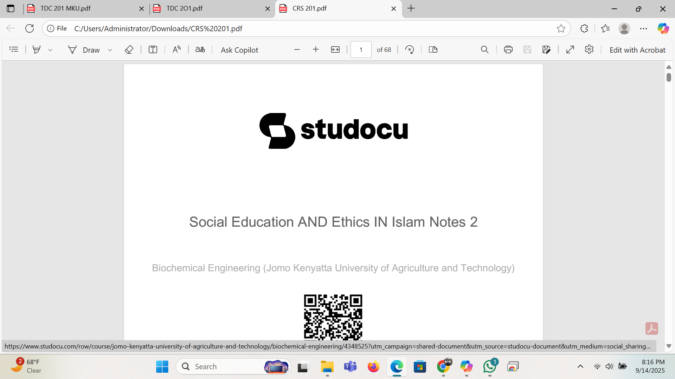
Task: Click the Edit with Acrobat button
Action: pos(637,50)
